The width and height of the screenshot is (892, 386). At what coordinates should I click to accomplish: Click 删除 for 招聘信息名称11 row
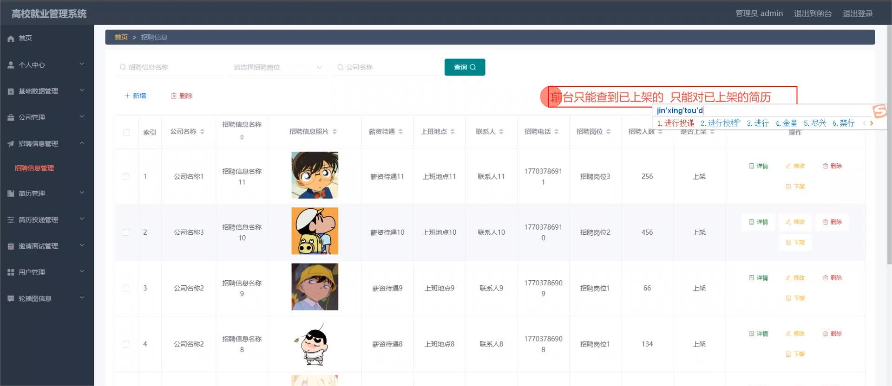832,166
